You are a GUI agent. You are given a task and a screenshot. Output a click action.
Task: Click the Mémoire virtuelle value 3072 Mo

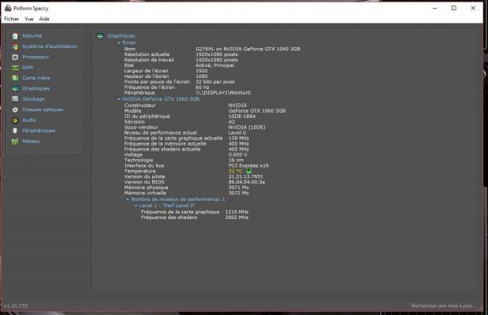238,193
